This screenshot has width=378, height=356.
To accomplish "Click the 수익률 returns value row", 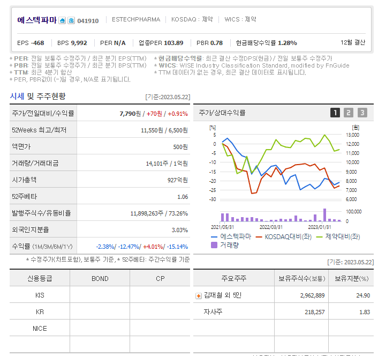I will click(133, 247).
